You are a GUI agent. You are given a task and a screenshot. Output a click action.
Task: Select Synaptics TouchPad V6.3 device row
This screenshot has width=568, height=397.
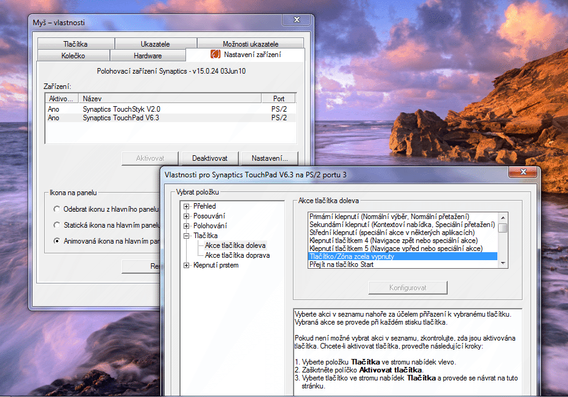171,118
